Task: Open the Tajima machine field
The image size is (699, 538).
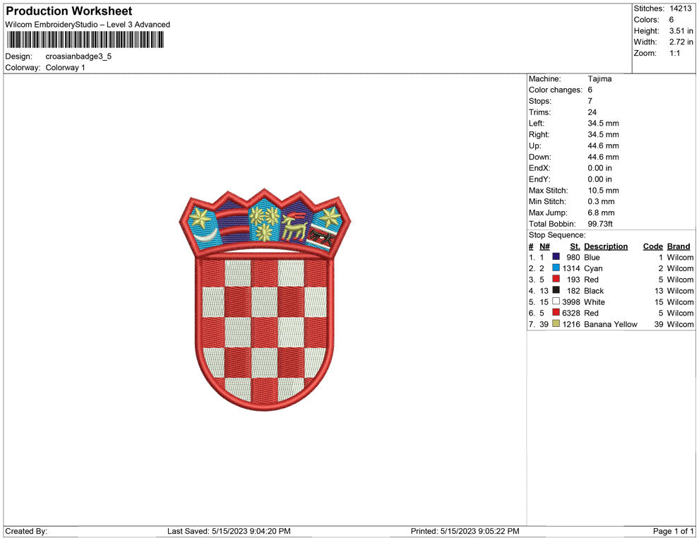Action: click(599, 78)
